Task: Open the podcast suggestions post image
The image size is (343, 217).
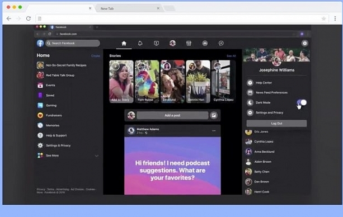Action: [172, 166]
